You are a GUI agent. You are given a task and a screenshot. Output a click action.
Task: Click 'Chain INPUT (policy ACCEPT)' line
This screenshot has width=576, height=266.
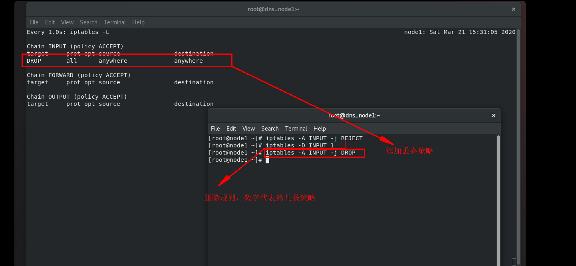(x=75, y=46)
